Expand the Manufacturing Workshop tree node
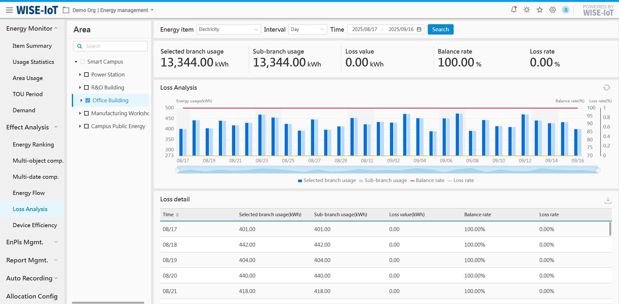 click(80, 113)
